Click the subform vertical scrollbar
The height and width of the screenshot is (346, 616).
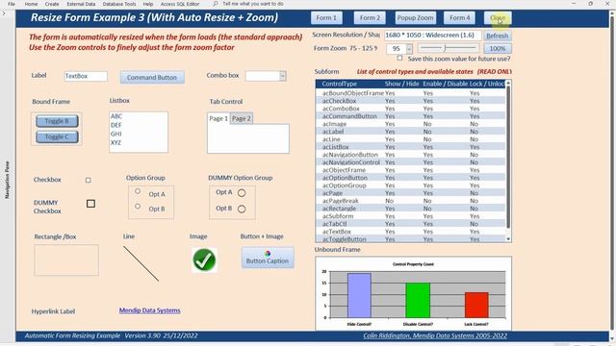point(508,157)
